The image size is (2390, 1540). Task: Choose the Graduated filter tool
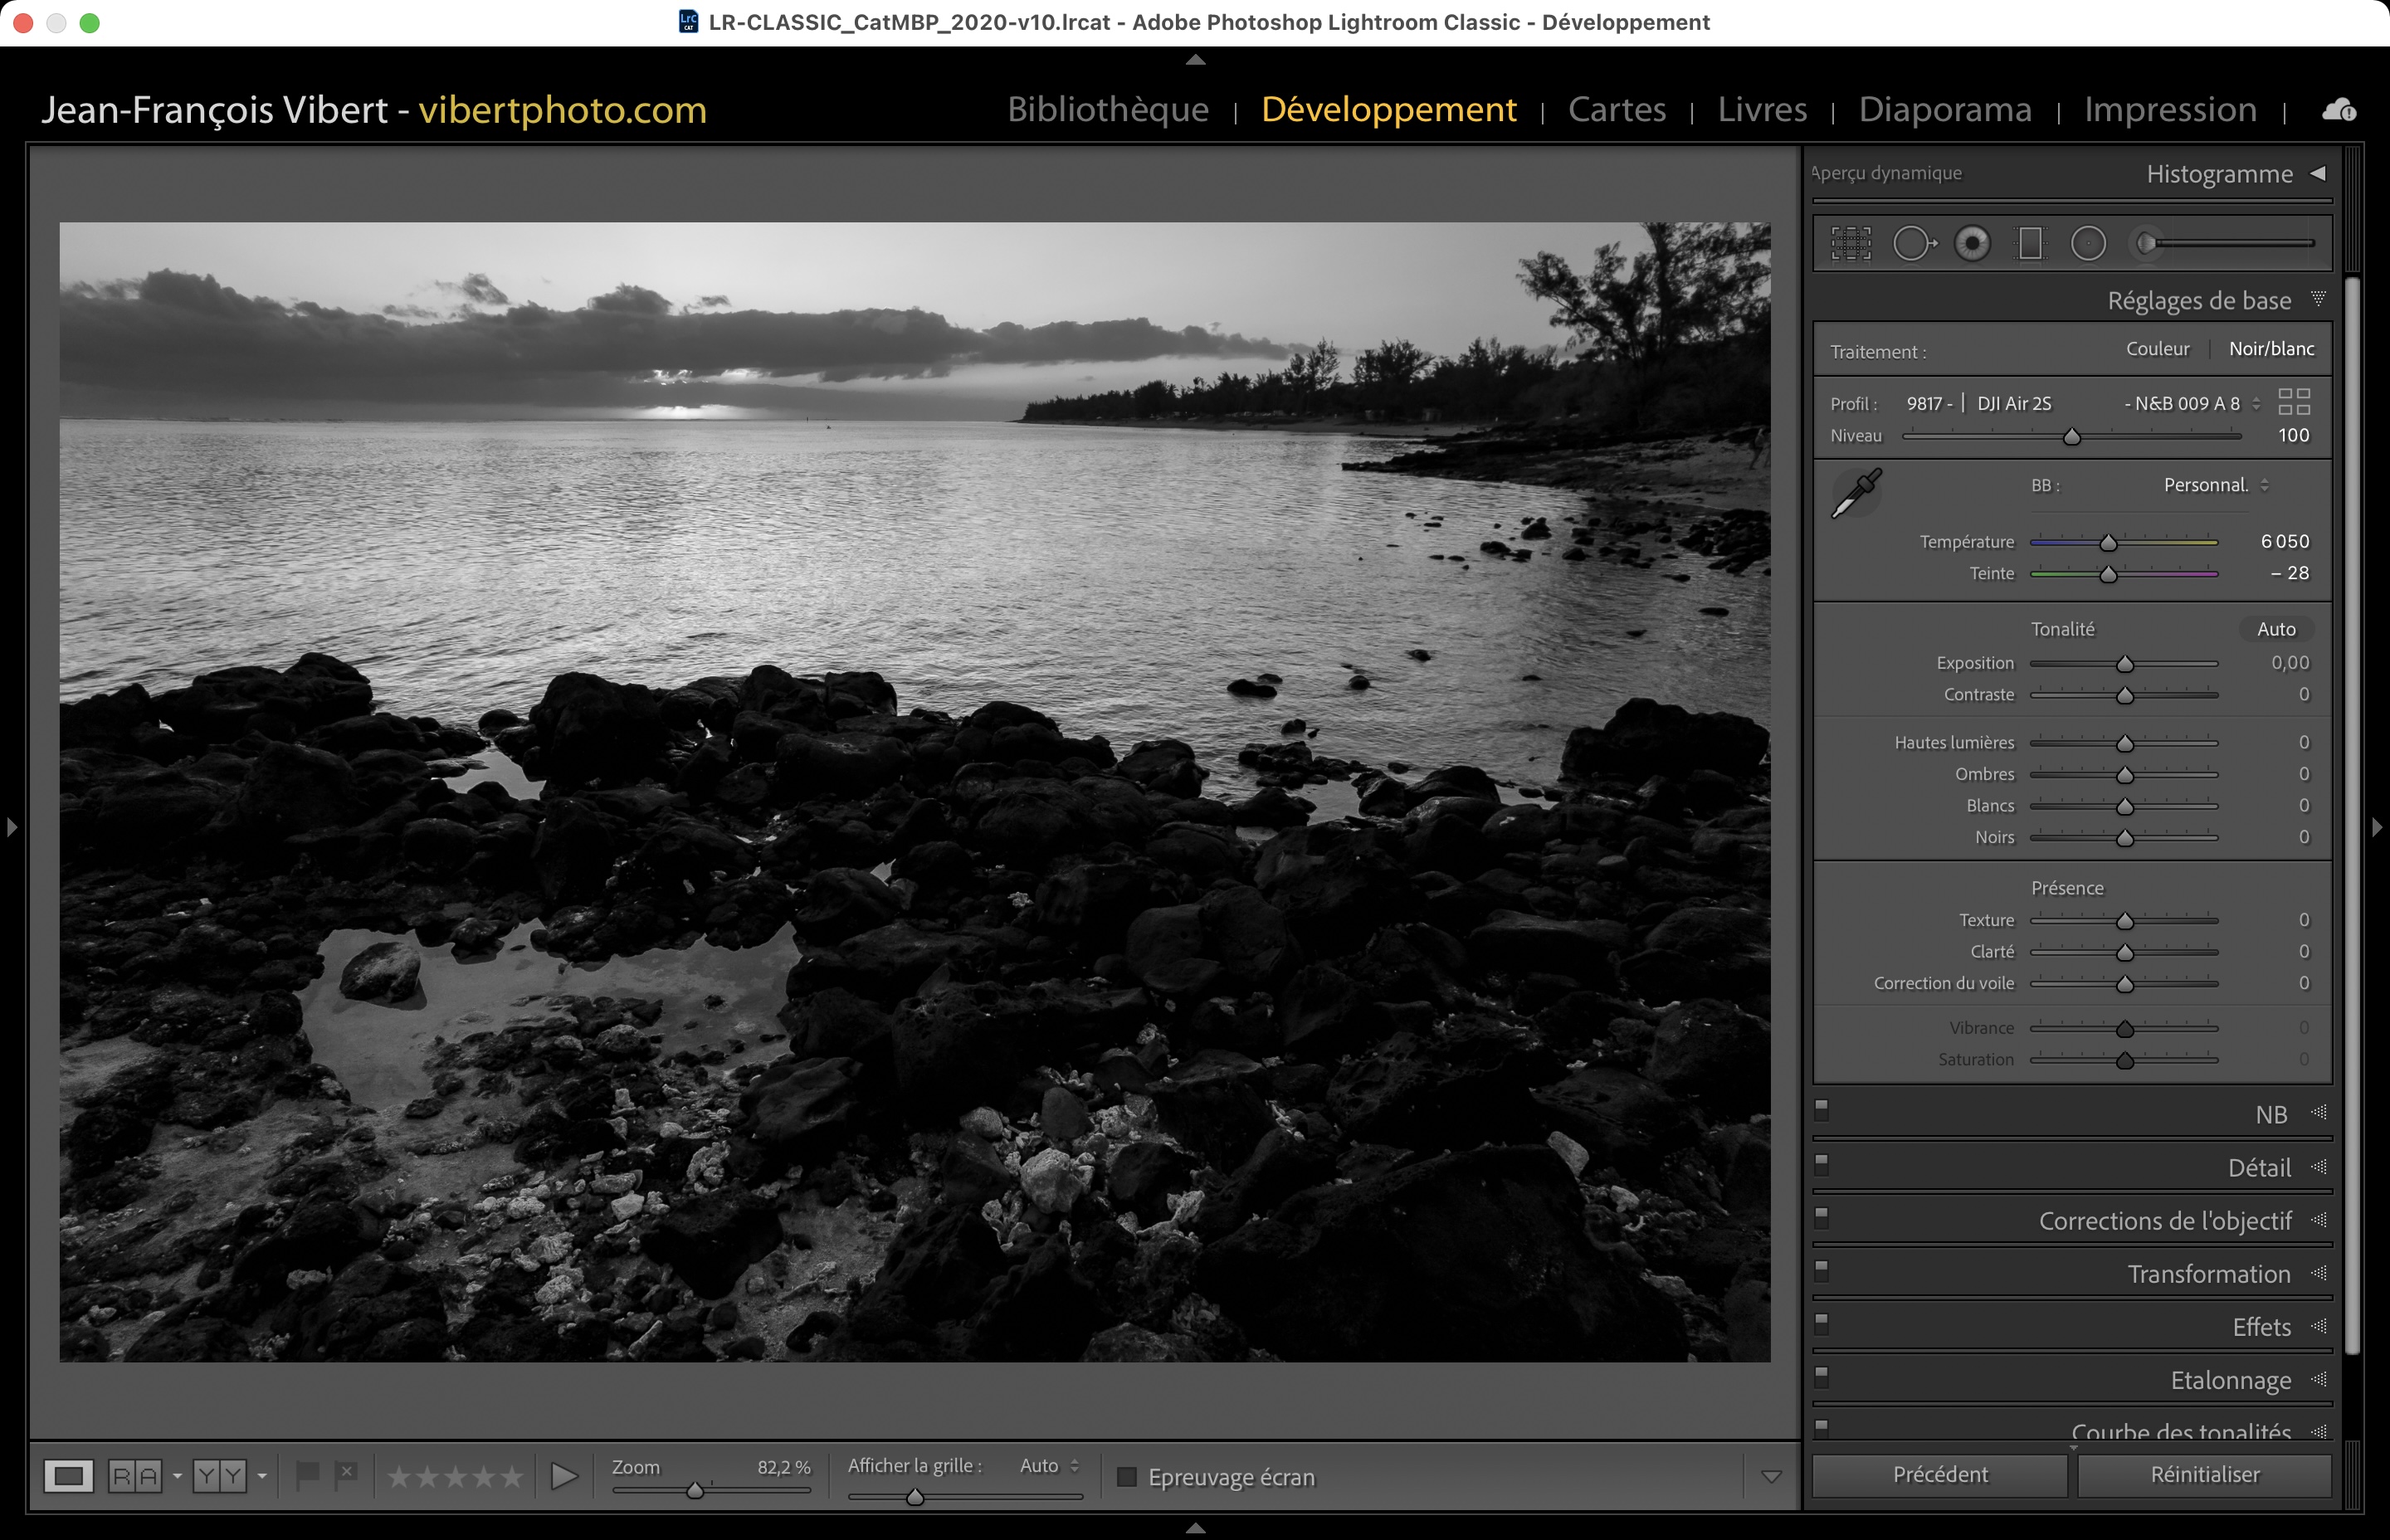click(2030, 243)
